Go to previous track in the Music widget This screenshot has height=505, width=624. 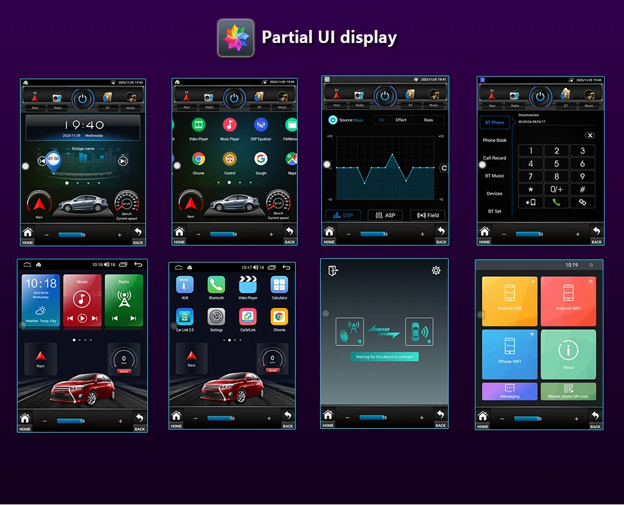point(70,318)
